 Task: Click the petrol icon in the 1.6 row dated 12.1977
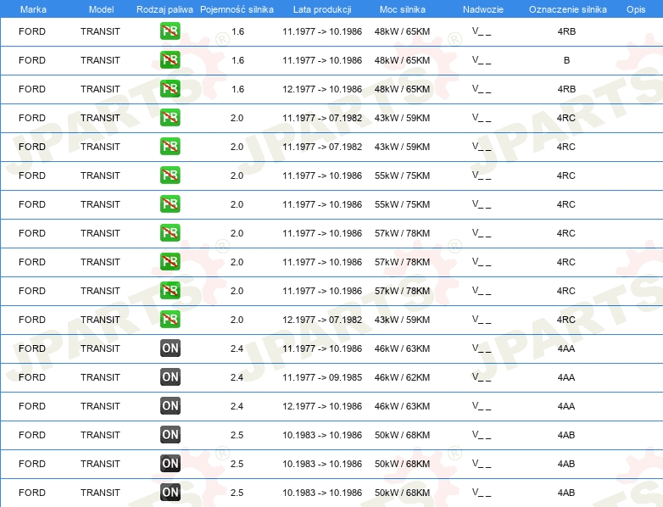170,89
